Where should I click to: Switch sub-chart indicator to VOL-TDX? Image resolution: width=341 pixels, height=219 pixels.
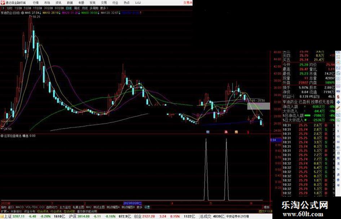coord(31,207)
